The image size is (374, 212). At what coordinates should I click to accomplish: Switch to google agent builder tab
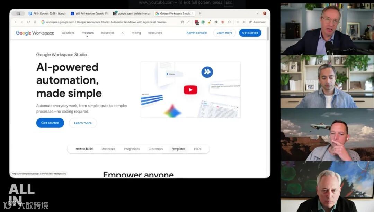point(132,13)
